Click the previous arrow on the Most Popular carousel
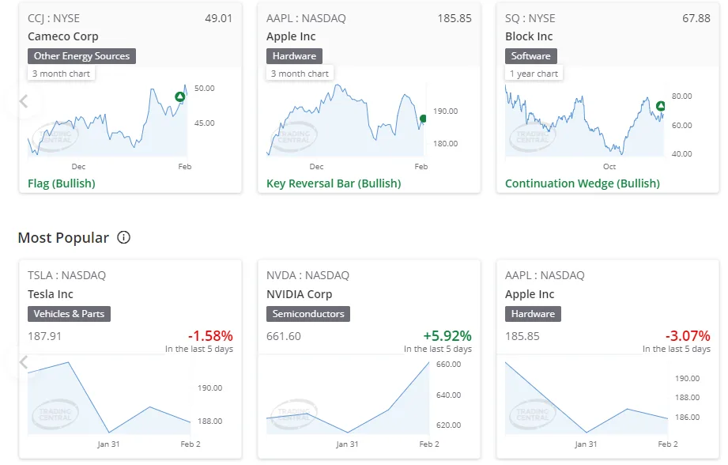The height and width of the screenshot is (465, 728). coord(24,362)
